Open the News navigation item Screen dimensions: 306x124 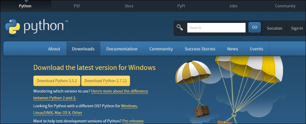(x=233, y=49)
